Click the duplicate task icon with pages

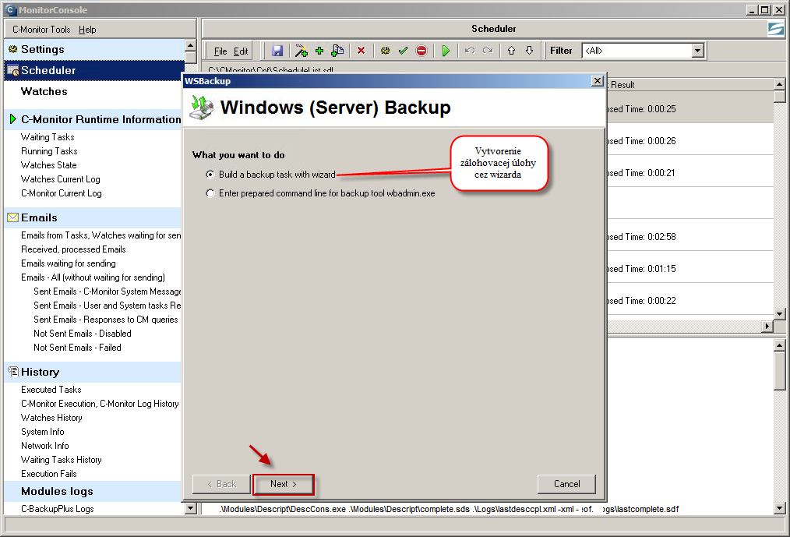pos(337,51)
